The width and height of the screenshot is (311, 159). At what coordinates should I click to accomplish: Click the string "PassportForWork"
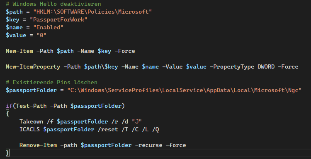point(58,19)
